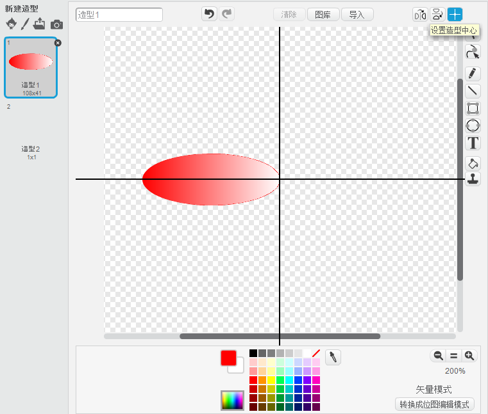Take a new costume photo with the camera icon
This screenshot has width=488, height=414.
(x=56, y=24)
